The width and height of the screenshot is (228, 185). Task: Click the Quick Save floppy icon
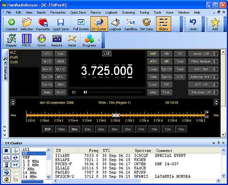(x=61, y=24)
